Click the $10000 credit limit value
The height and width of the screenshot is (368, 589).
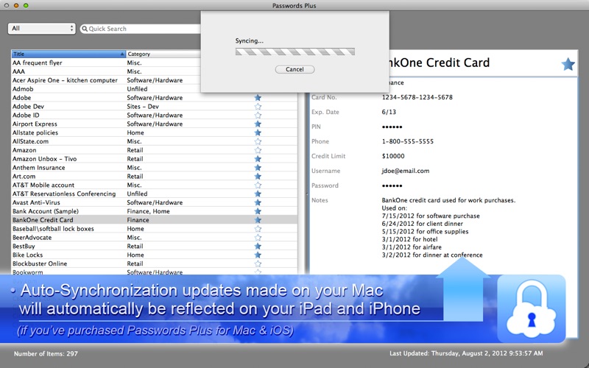[393, 156]
